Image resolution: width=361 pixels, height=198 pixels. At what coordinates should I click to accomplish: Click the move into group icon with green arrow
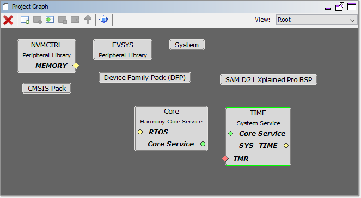[x=50, y=20]
